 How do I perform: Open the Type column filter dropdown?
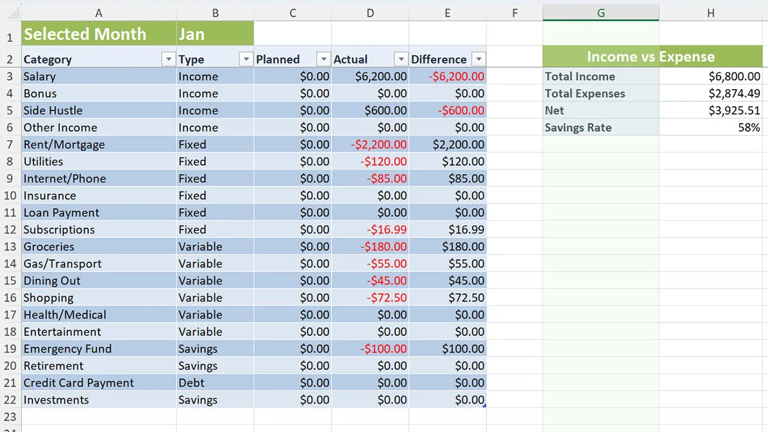tap(246, 59)
